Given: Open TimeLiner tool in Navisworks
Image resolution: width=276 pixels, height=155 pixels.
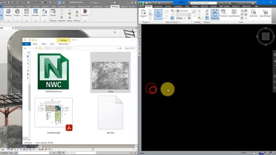Looking at the screenshot, I should (223, 13).
